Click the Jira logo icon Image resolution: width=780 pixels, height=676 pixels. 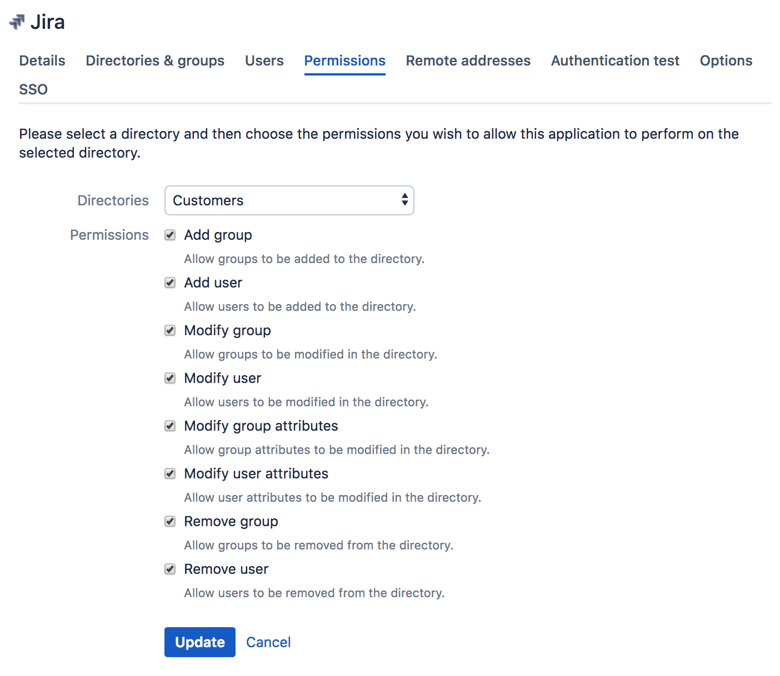[17, 22]
